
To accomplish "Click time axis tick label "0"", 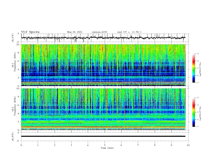I will click(21, 145).
